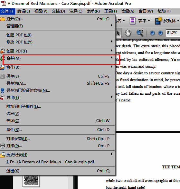180x189 pixels.
Task: Choose 另存为(A)... menu entry
Action: click(57, 83)
